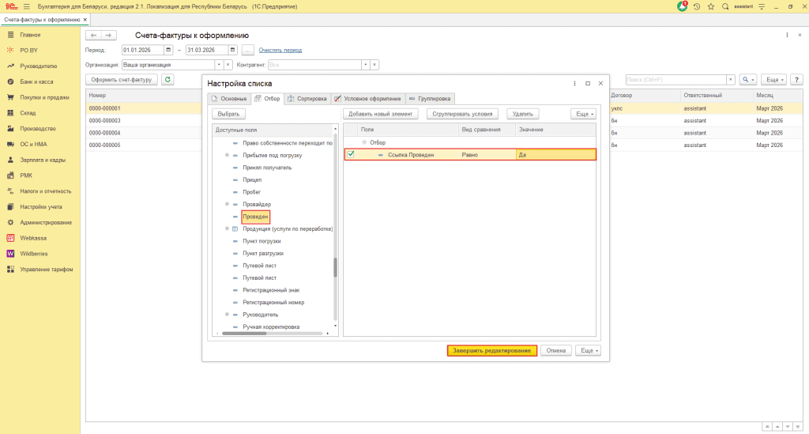Open favorites star in title bar

711,6
